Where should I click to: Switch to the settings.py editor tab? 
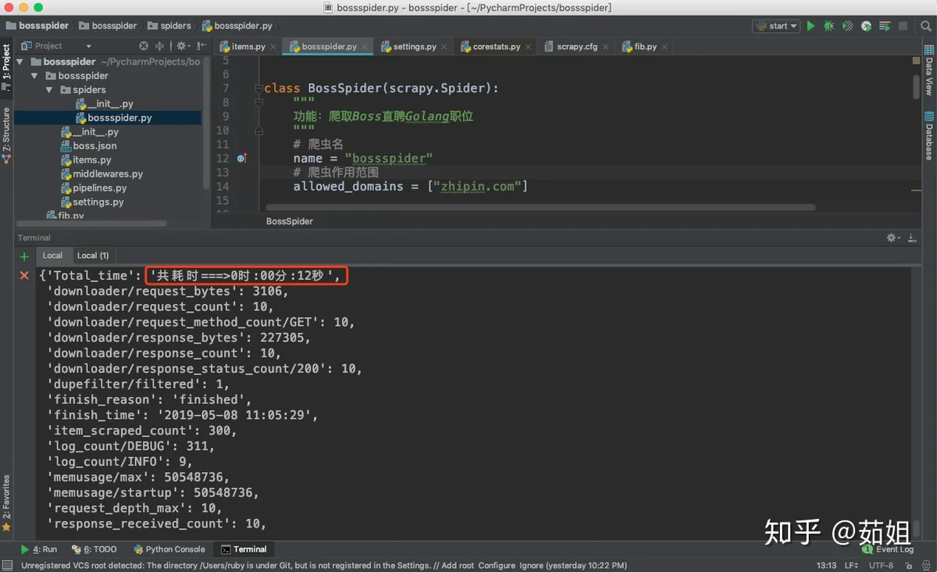(414, 47)
